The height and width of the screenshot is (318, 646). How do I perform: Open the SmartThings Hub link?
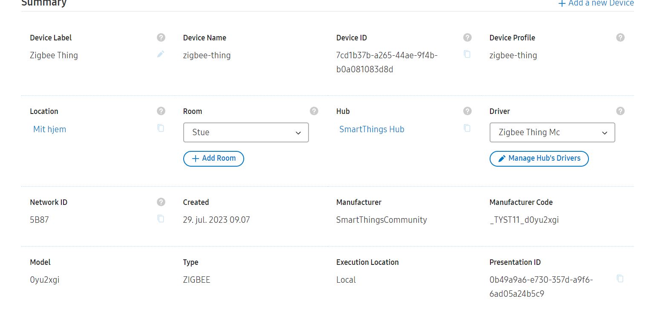(x=372, y=129)
